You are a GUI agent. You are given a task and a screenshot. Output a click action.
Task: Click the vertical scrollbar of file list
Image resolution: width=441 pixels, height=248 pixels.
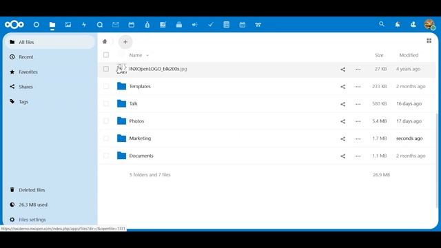[x=437, y=161]
